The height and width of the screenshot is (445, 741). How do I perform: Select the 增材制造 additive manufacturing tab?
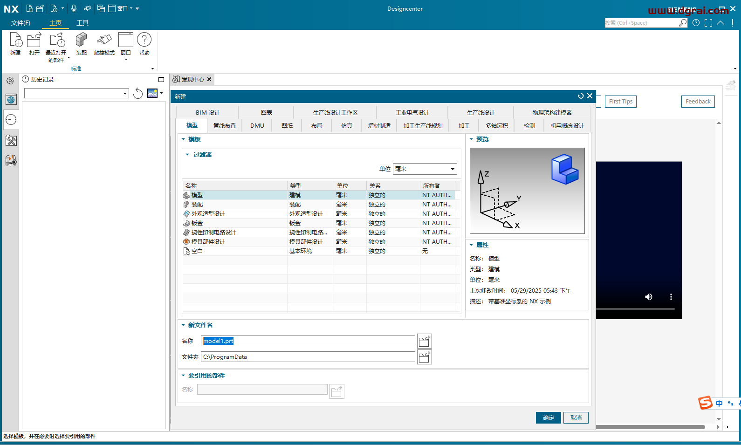pyautogui.click(x=379, y=125)
